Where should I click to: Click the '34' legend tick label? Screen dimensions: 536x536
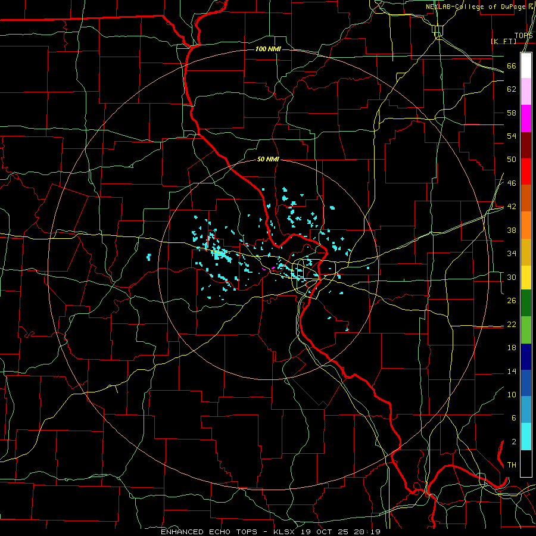[512, 253]
